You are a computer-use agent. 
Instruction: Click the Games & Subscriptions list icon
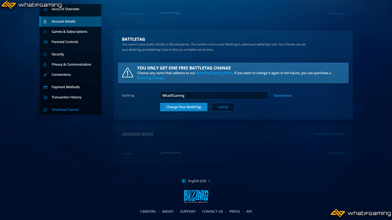(x=45, y=32)
